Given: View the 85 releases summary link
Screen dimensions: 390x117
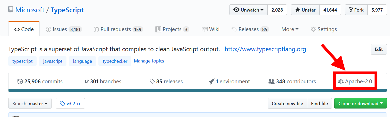Looking at the screenshot, I should 166,82.
